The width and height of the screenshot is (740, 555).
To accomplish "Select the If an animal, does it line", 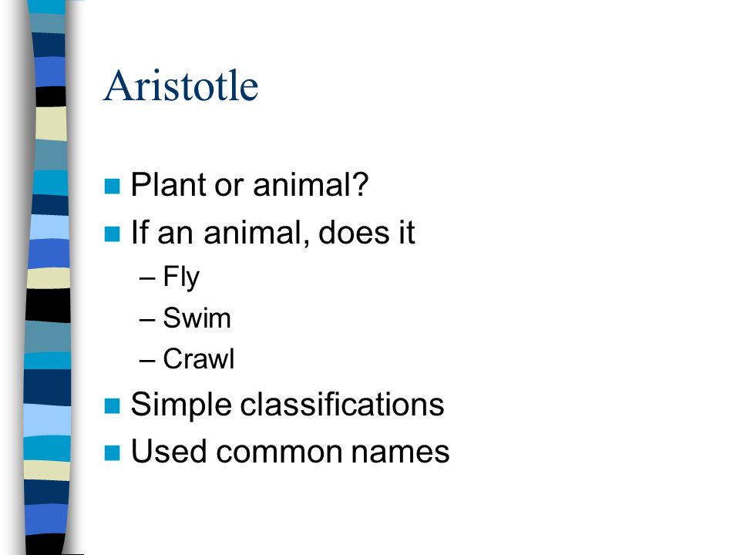I will click(x=273, y=233).
